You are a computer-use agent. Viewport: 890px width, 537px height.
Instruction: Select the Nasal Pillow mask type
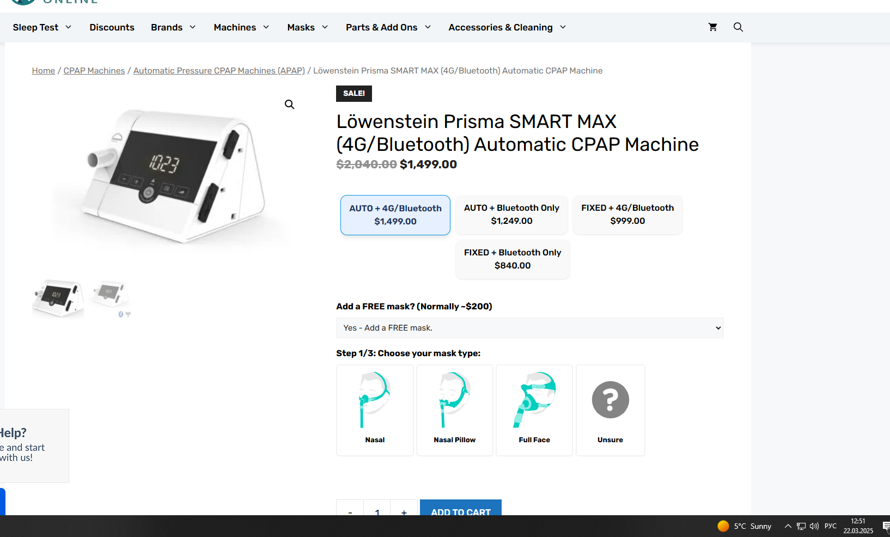point(455,410)
